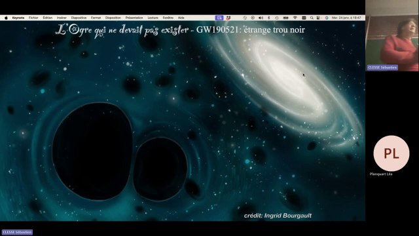
Task: Click the Planquart Léa participant name
Action: [381, 174]
